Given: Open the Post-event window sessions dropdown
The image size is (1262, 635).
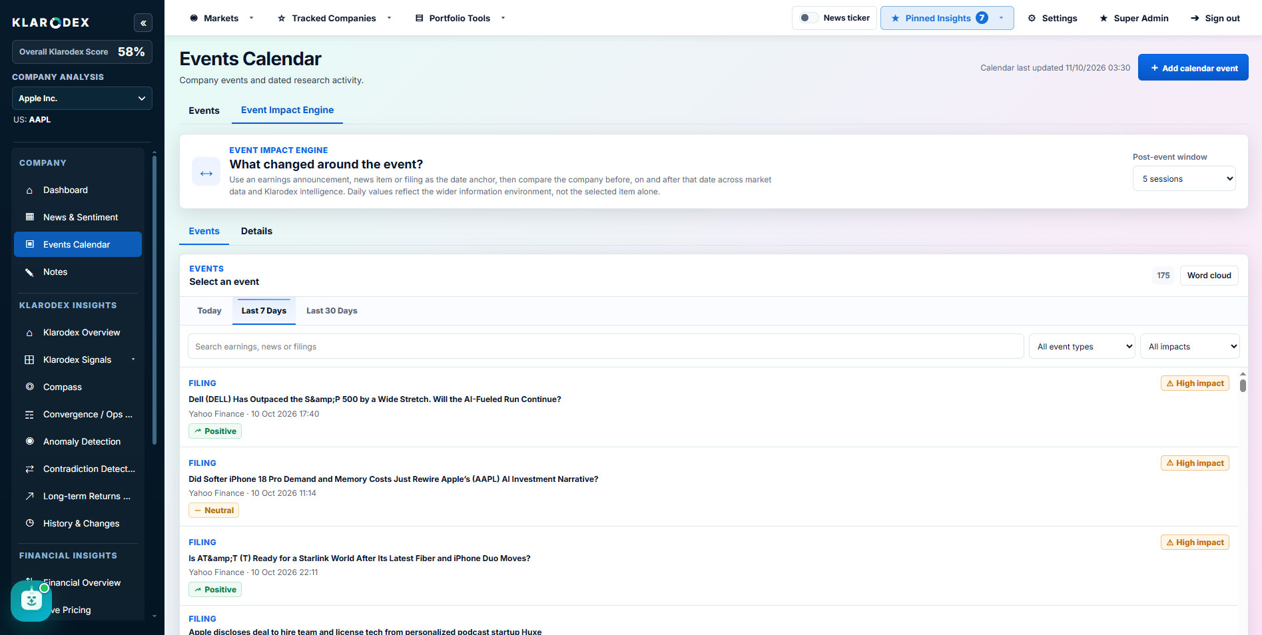Looking at the screenshot, I should pos(1184,178).
